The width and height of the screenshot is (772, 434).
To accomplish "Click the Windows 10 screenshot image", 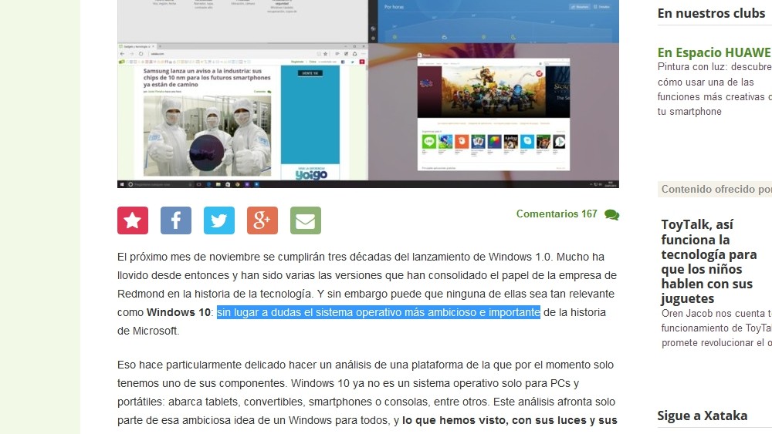I will tap(367, 94).
